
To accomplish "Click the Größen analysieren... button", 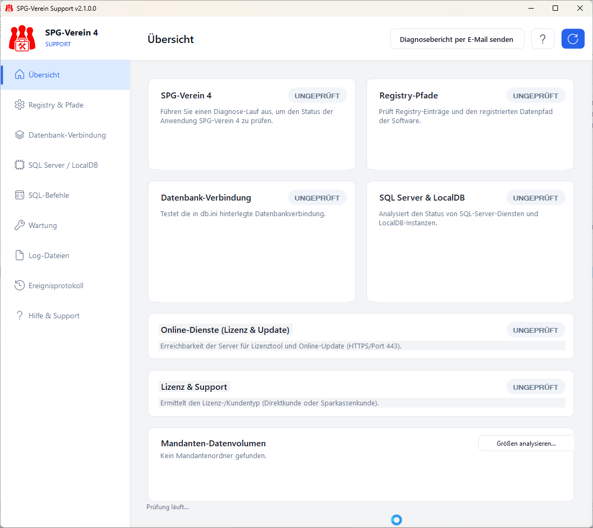I will pos(526,444).
